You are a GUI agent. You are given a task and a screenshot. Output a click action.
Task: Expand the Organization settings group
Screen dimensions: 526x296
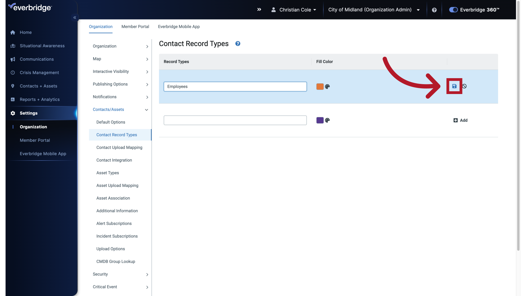[121, 46]
